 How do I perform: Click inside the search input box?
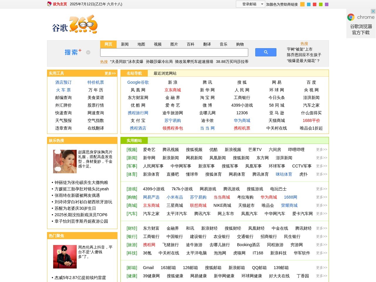pos(174,52)
